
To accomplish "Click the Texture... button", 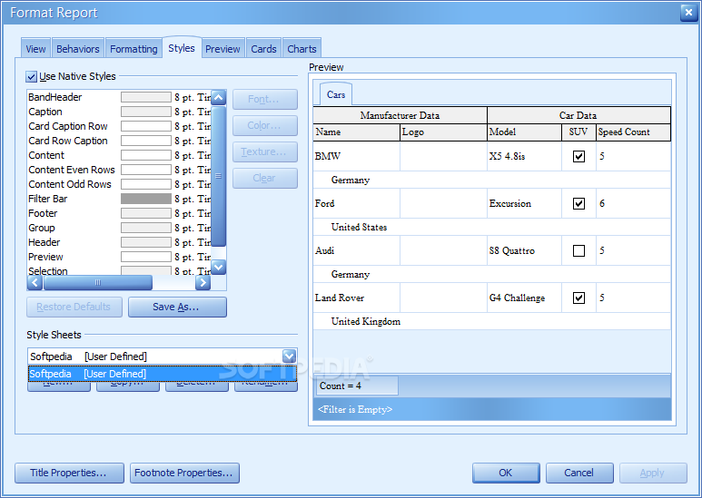I will click(265, 152).
